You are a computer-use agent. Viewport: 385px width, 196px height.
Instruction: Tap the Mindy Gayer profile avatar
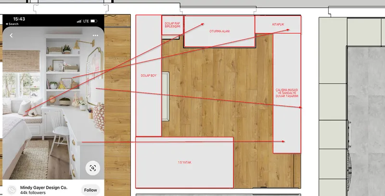coord(12,190)
